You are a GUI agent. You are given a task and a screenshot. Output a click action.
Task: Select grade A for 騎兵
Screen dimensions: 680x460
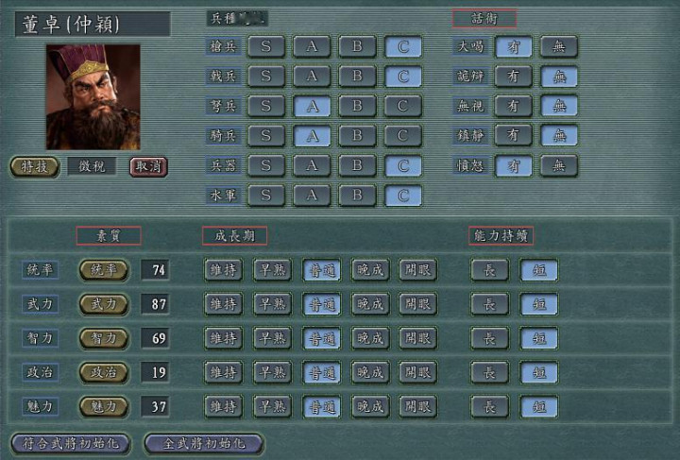pyautogui.click(x=312, y=136)
